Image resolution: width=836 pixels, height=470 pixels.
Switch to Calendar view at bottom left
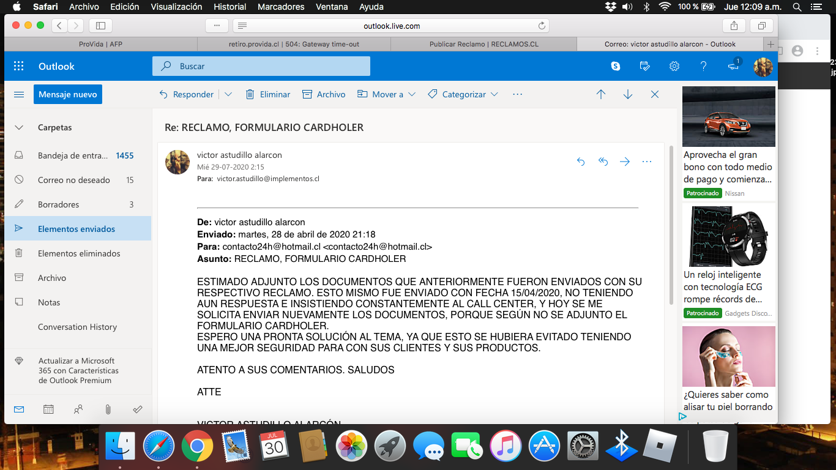pos(48,409)
